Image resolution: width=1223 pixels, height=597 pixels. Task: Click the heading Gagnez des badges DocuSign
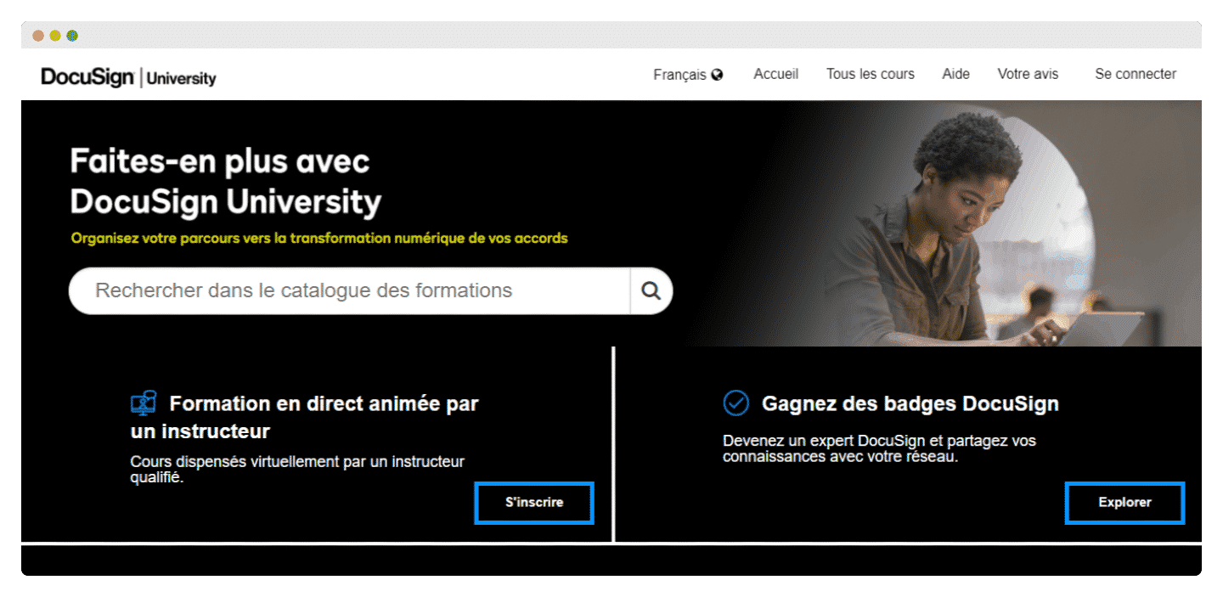click(910, 403)
